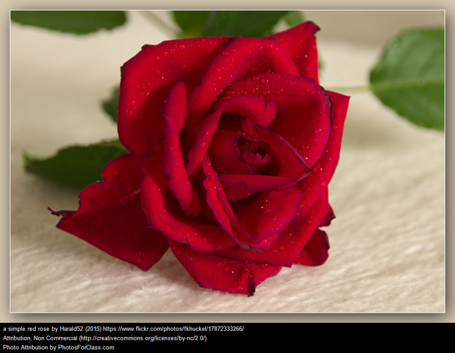Viewport: 455px width, 353px height.
Task: Click the "Attribution, Non Commercial" label
Action: click(40, 338)
